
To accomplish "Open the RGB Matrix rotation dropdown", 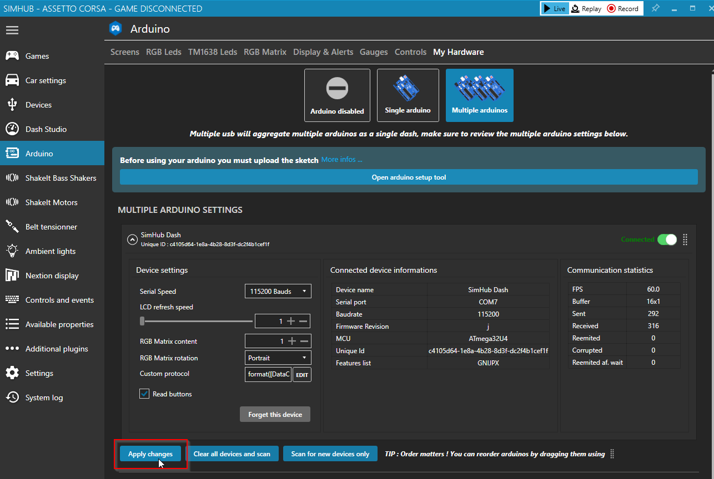I will (x=278, y=358).
